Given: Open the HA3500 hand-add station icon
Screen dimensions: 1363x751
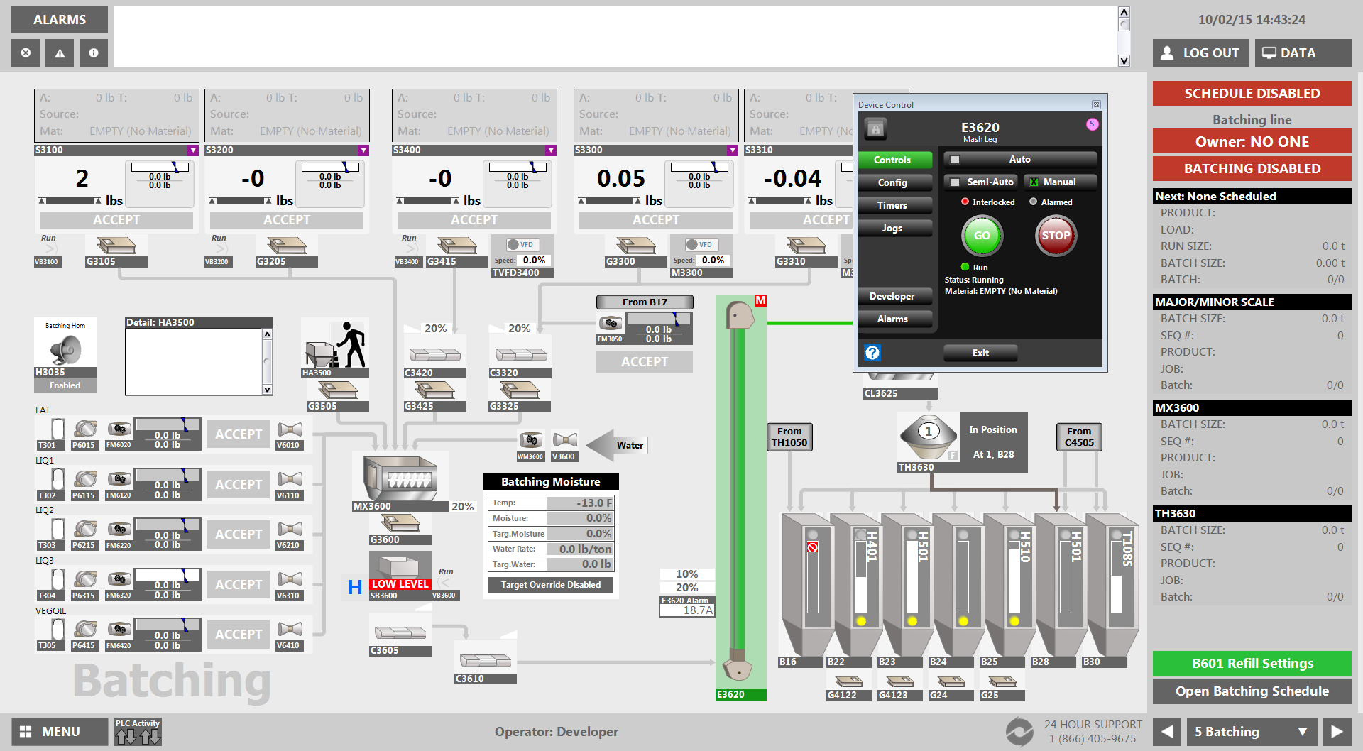Looking at the screenshot, I should (335, 344).
